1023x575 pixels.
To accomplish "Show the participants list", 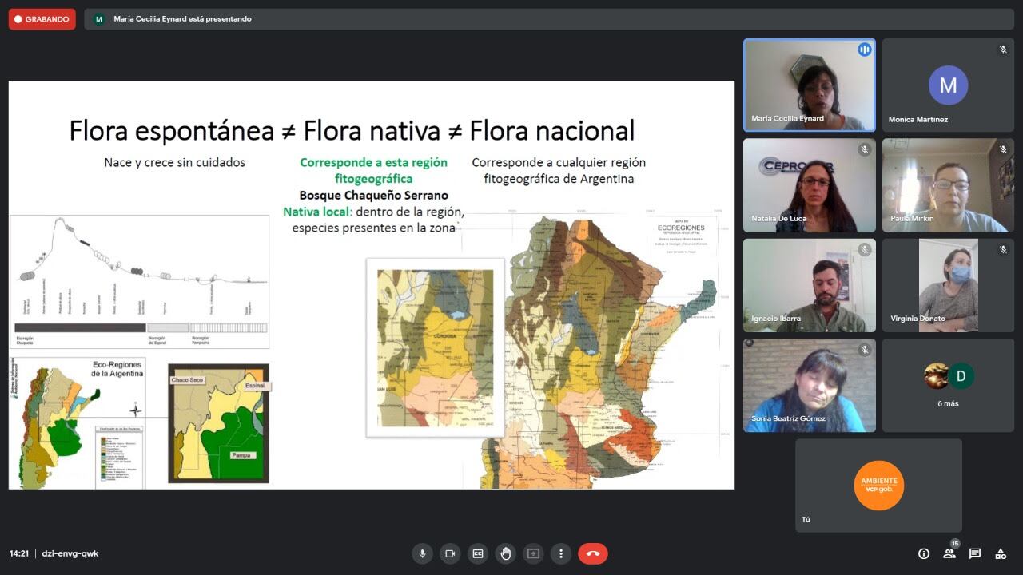I will click(x=949, y=553).
